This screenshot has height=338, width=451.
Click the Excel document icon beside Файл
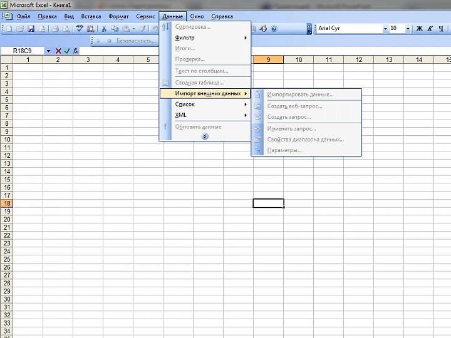point(7,16)
